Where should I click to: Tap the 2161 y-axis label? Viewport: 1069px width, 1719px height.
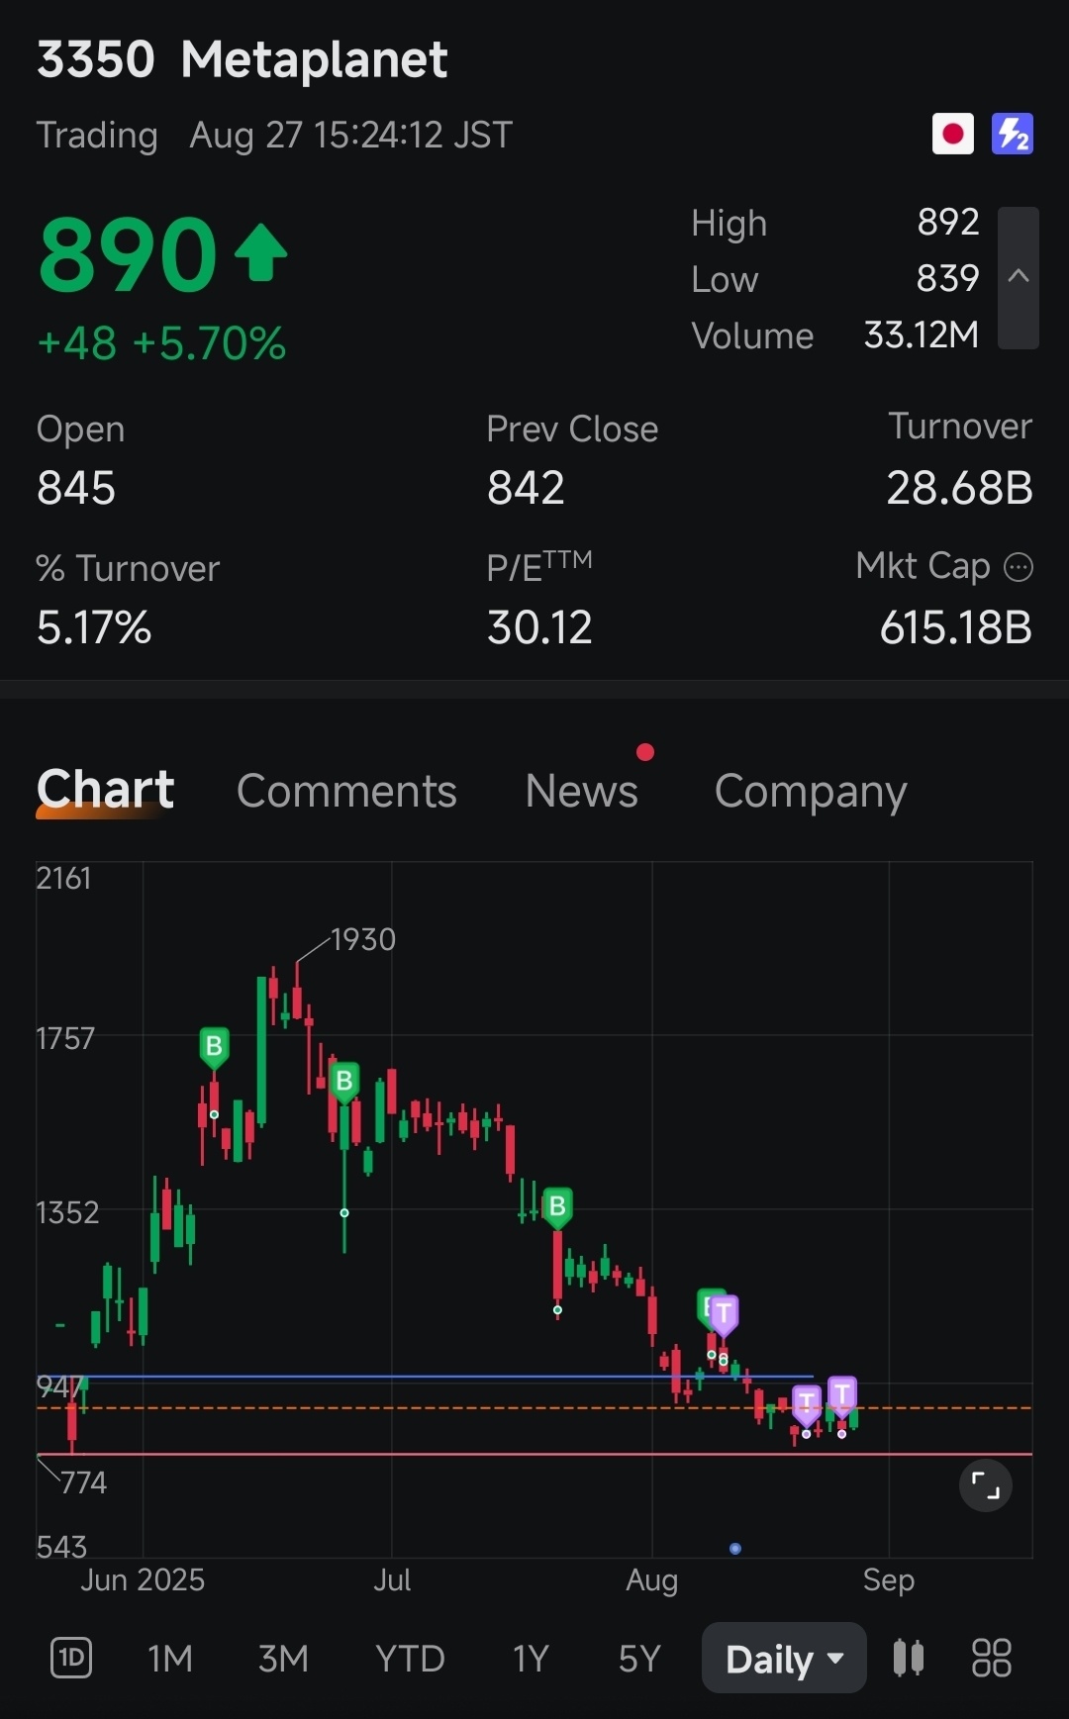tap(63, 878)
